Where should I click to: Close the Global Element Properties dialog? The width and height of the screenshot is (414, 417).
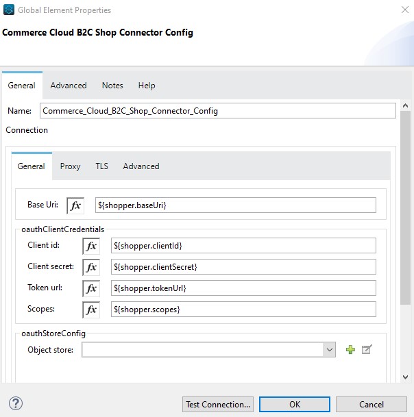pyautogui.click(x=405, y=10)
